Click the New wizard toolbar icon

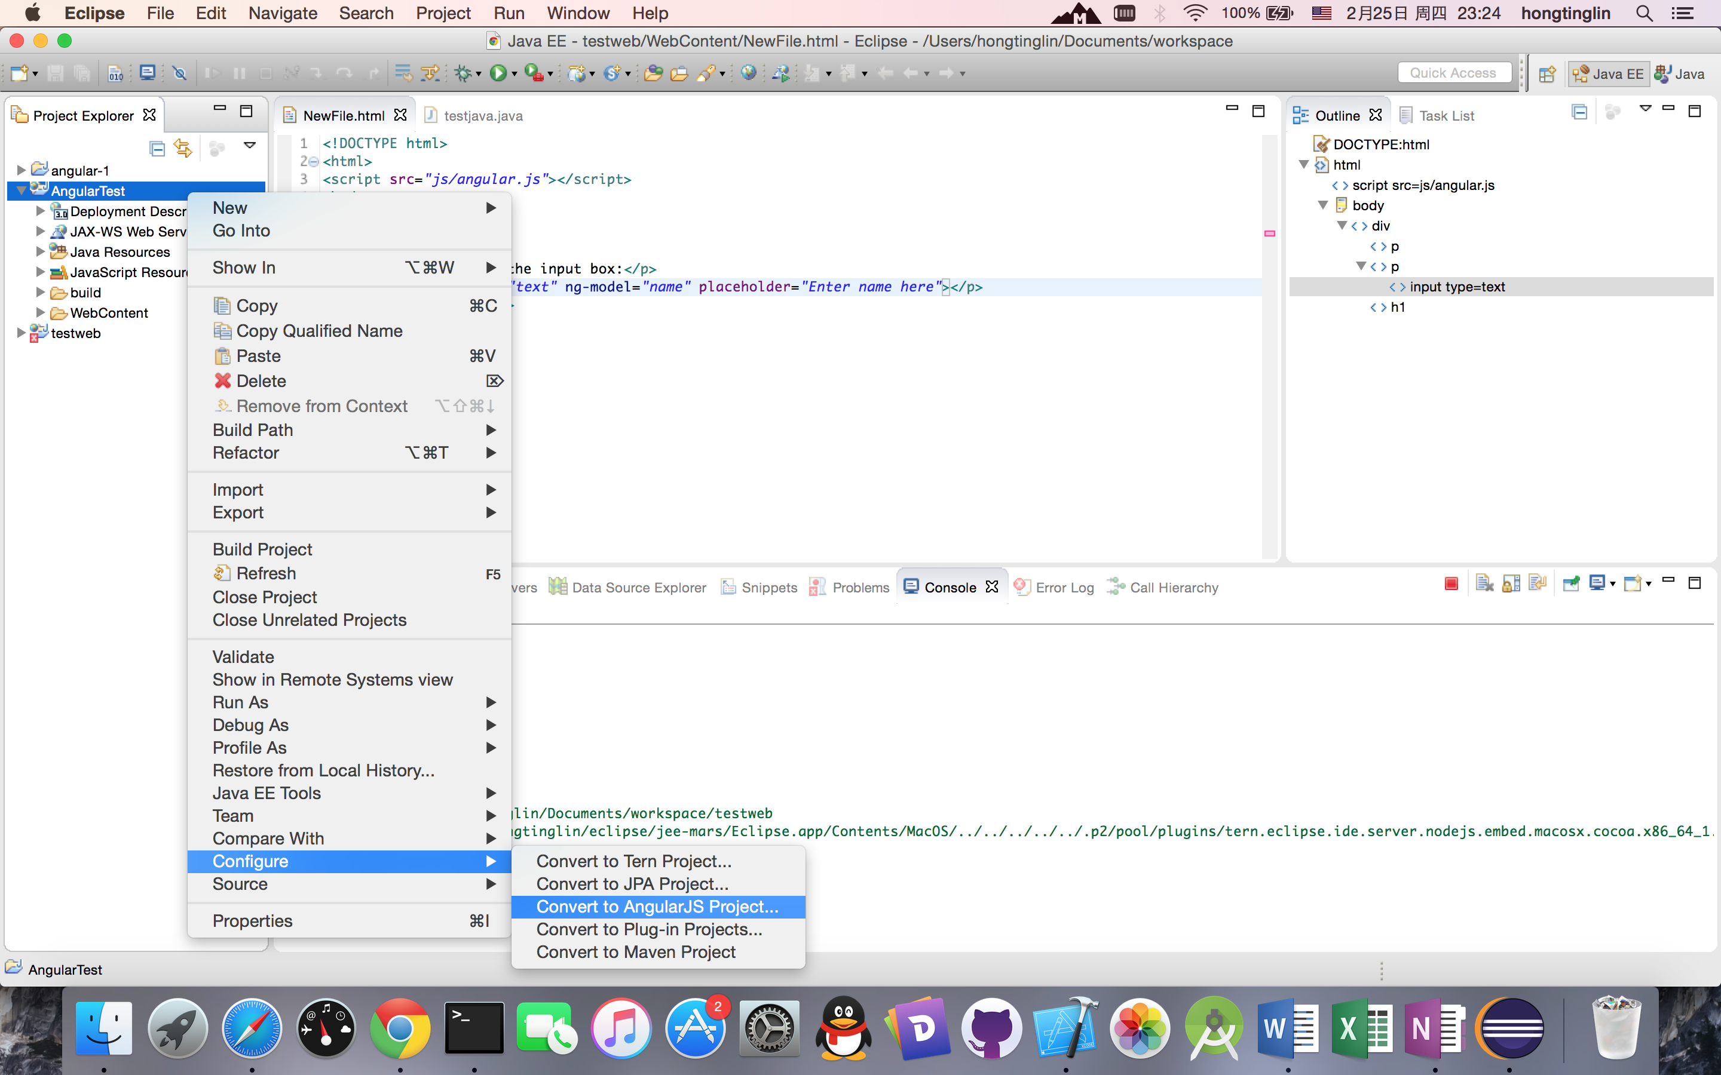tap(19, 72)
